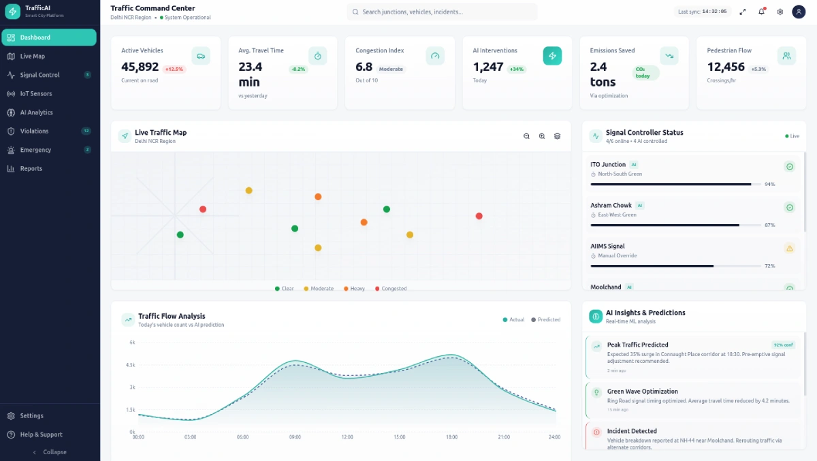The width and height of the screenshot is (817, 461).
Task: Toggle Congested legend item on map
Action: (x=390, y=289)
